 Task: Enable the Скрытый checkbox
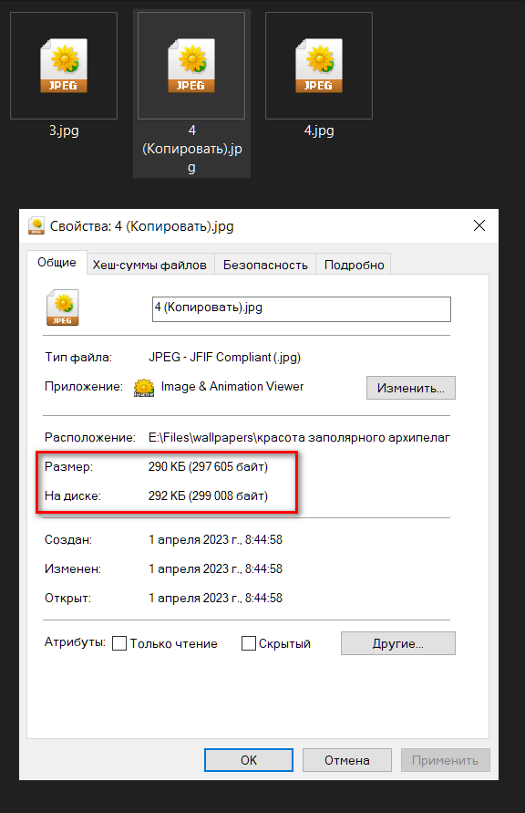click(249, 643)
